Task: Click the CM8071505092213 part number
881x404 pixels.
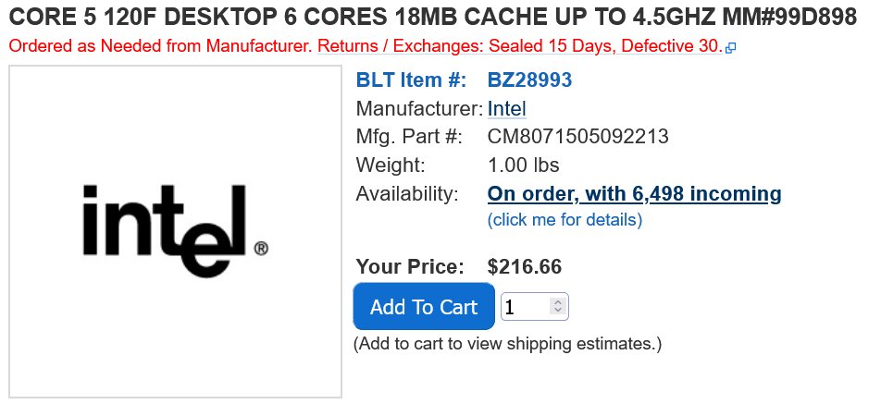Action: point(578,137)
